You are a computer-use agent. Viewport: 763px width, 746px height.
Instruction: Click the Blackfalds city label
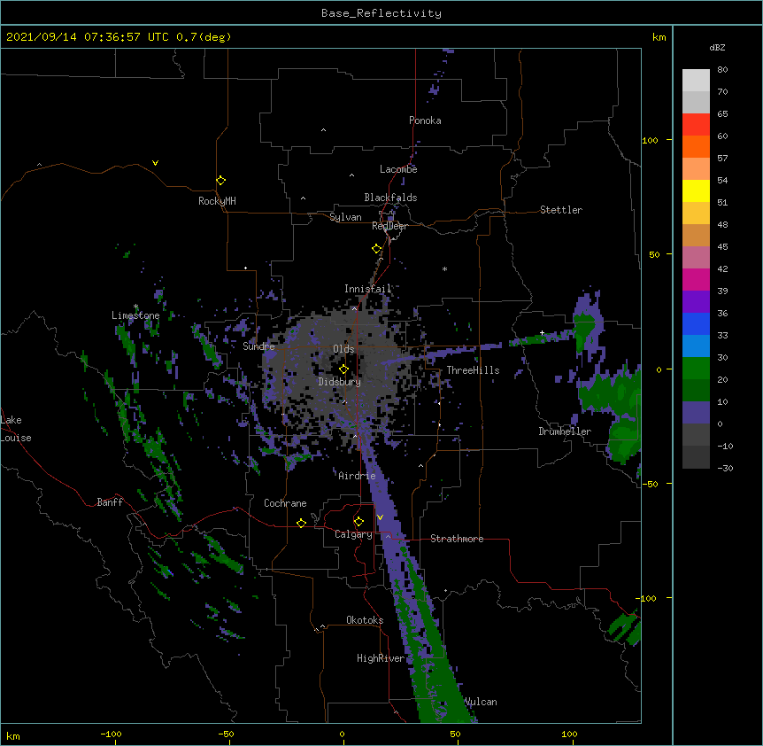pyautogui.click(x=390, y=198)
